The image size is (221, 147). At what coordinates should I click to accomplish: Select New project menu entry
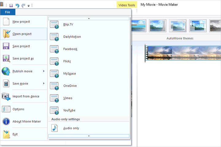[24, 21]
